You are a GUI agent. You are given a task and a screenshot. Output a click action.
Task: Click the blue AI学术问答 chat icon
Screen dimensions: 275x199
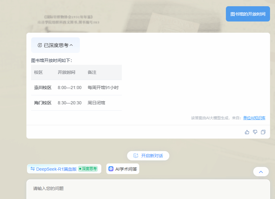pyautogui.click(x=111, y=169)
